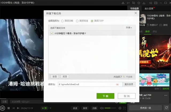Click the 全选 select-all button
Viewport: 171px width, 112px height.
coord(55,77)
